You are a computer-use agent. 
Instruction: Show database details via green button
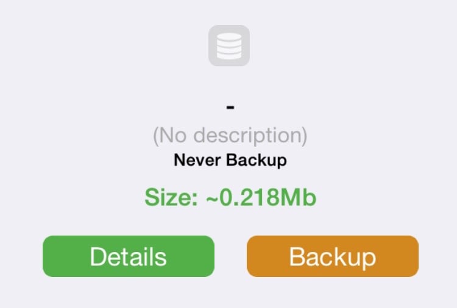tap(129, 256)
